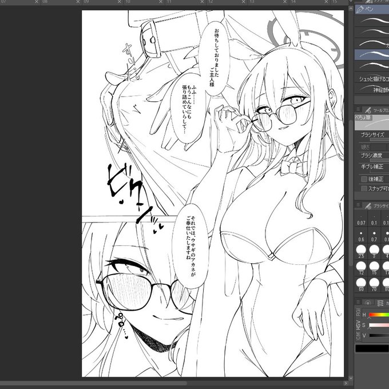The width and height of the screenshot is (389, 389).
Task: Adjust the ブラシサイズ slider
Action: pyautogui.click(x=379, y=140)
